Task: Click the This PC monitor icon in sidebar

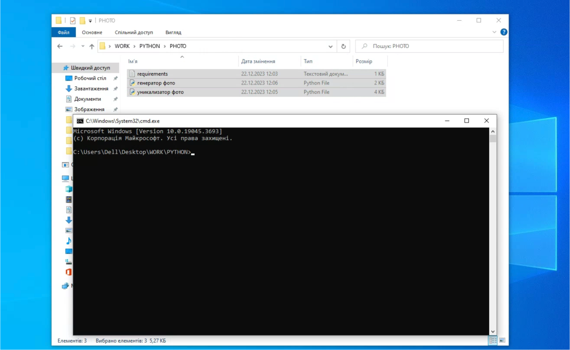Action: (65, 178)
